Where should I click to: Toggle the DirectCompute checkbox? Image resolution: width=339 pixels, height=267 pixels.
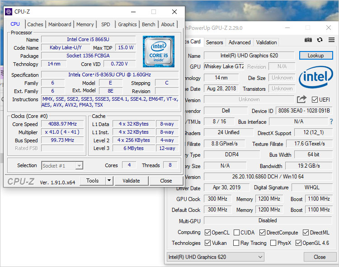[x=262, y=232]
